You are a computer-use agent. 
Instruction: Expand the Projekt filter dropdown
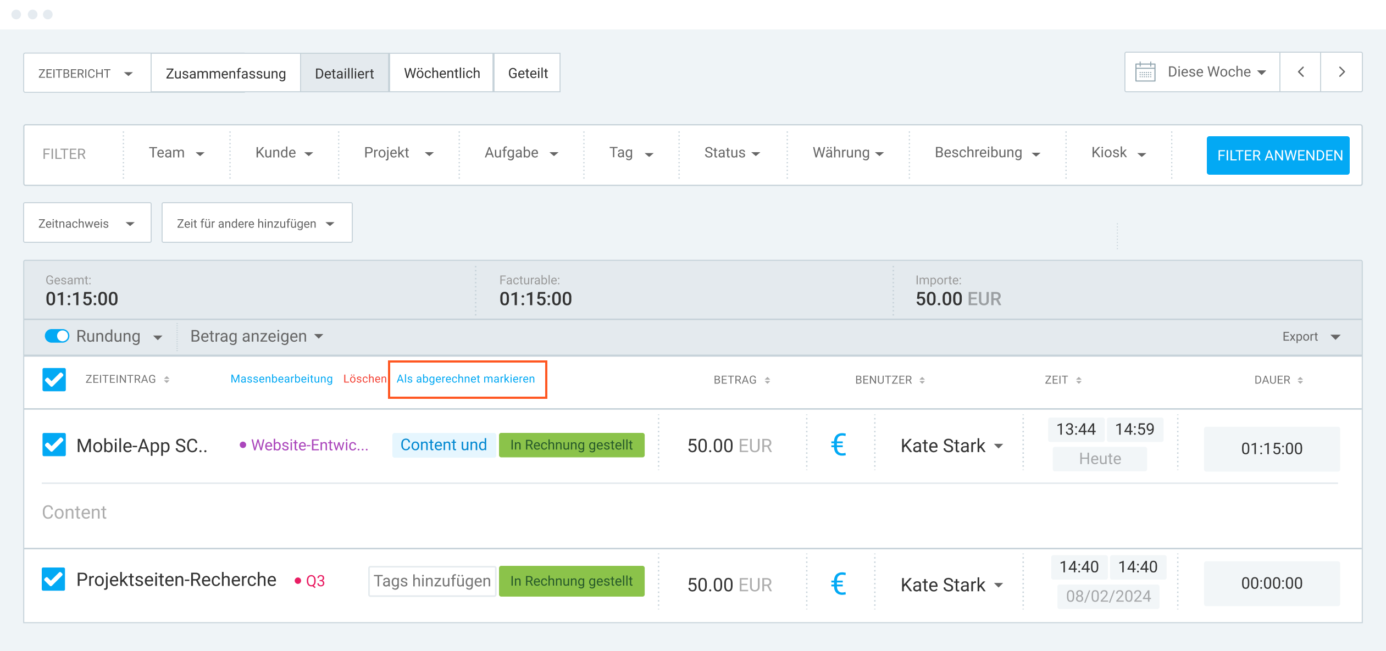(x=398, y=153)
